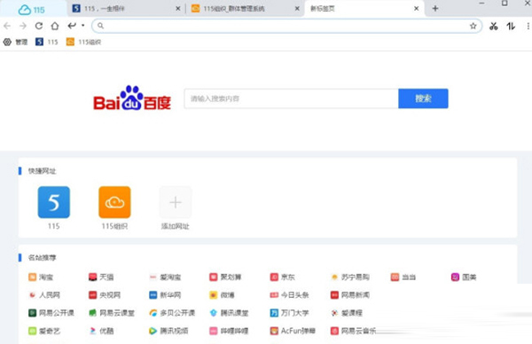Open the 当当 site link
532x344 pixels.
(x=403, y=278)
